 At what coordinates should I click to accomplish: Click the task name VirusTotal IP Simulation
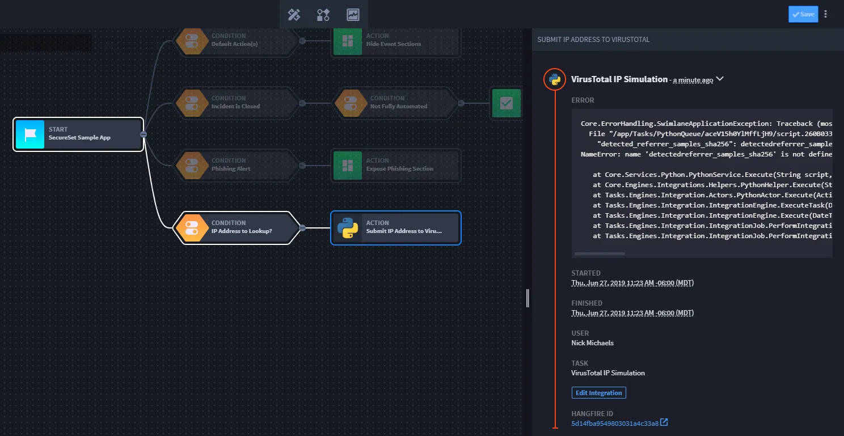click(608, 373)
